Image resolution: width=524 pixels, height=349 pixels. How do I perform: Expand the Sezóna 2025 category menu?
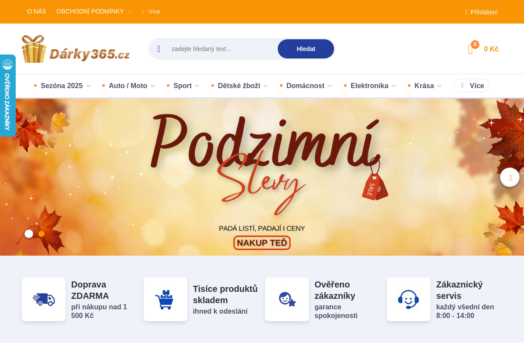click(62, 86)
